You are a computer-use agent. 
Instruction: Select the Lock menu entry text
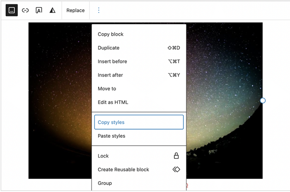103,156
